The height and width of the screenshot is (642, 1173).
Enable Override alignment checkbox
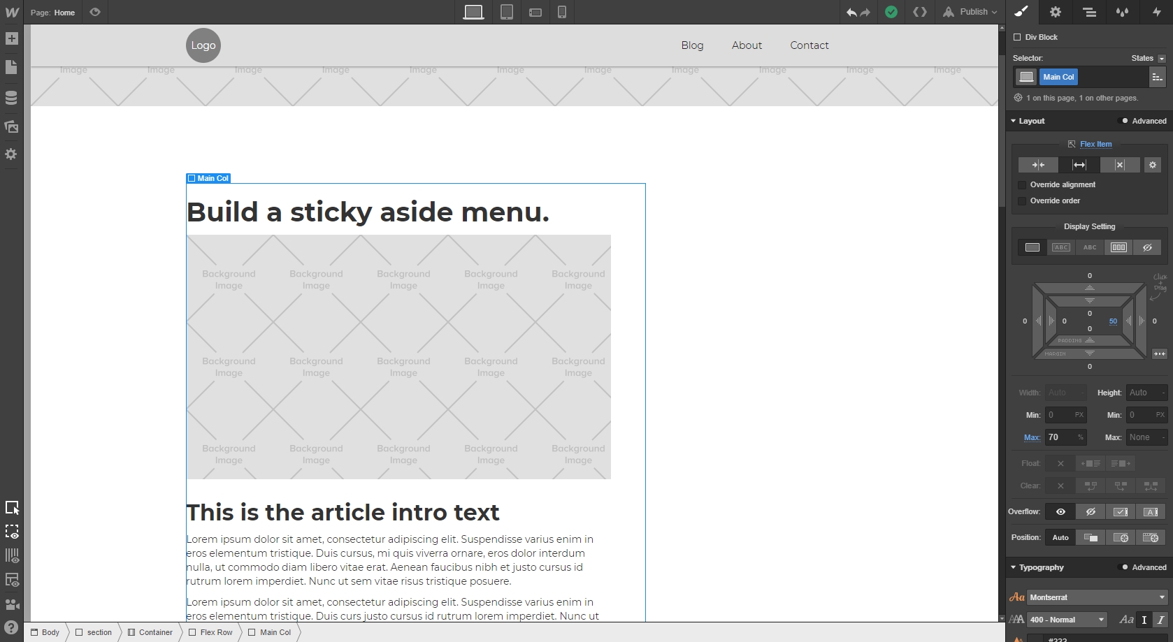coord(1021,184)
